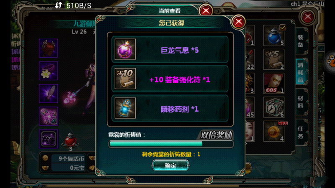
Task: Select the gear box item with count 6
Action: 274,107
